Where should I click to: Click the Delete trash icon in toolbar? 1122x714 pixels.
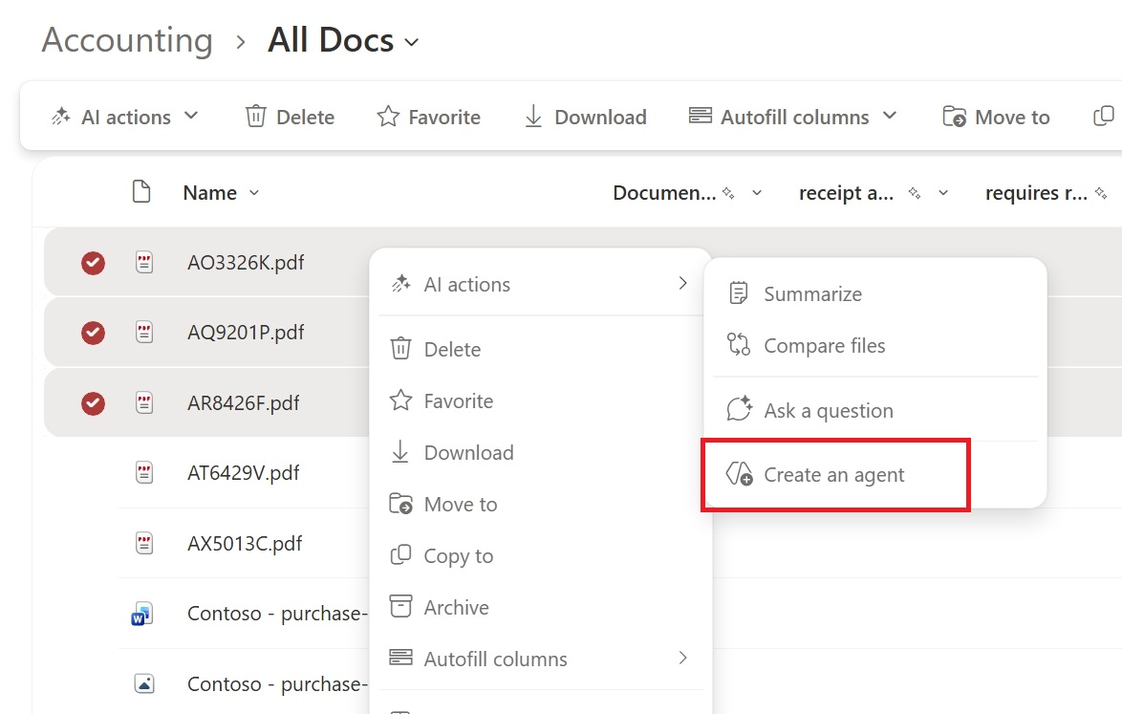[254, 116]
